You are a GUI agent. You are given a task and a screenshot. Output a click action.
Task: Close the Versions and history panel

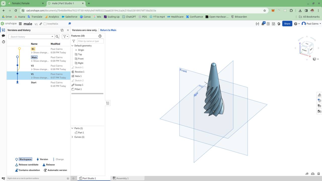coord(68,30)
